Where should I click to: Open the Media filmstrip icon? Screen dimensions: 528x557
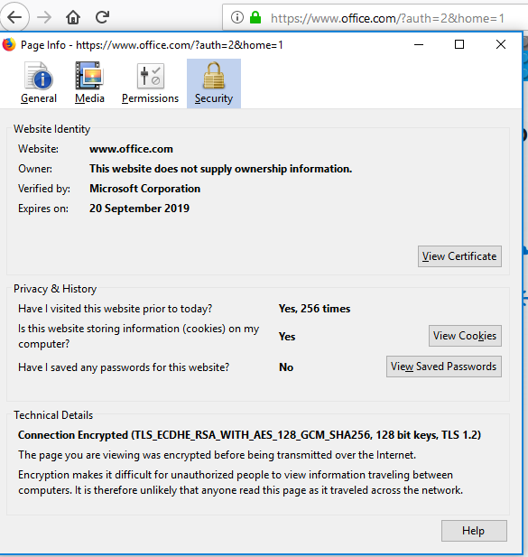pyautogui.click(x=89, y=75)
